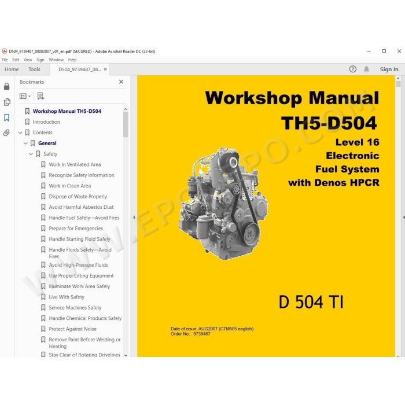Expand the right tools pane arrow
Viewport: 405px width, 405px height.
[x=403, y=218]
